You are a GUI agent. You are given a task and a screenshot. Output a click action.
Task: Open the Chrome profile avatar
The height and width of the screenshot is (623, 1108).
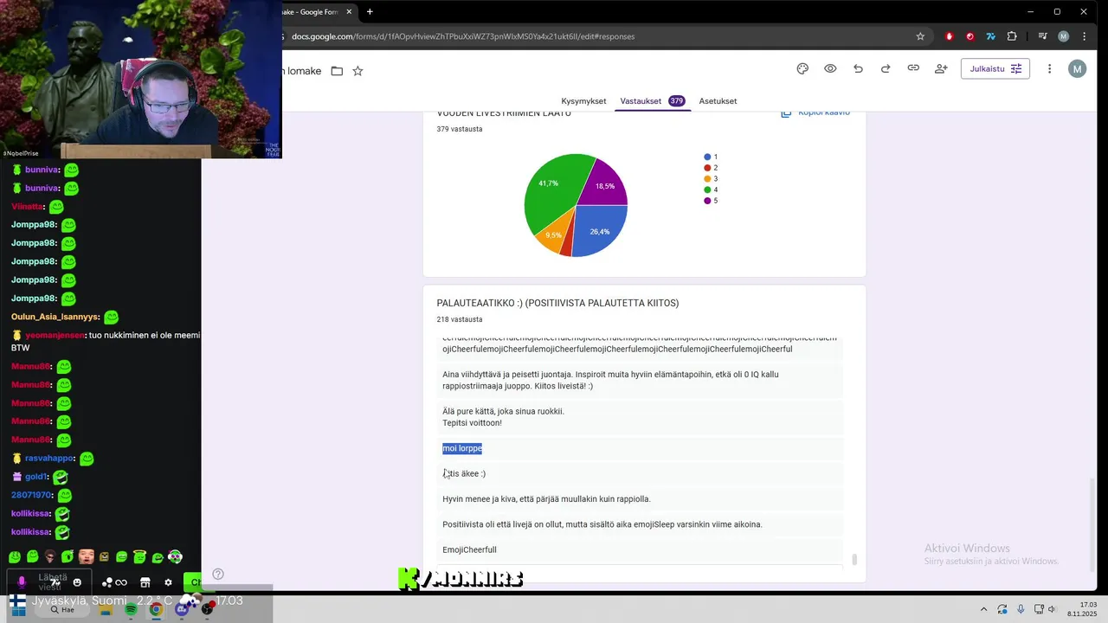tap(1063, 36)
